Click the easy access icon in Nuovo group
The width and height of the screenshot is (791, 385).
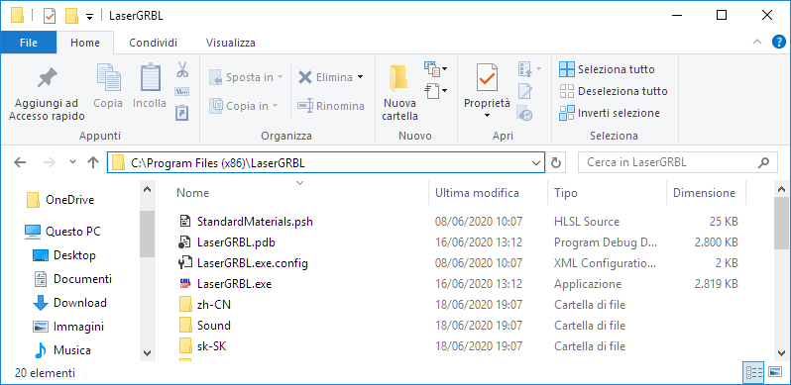(x=432, y=91)
